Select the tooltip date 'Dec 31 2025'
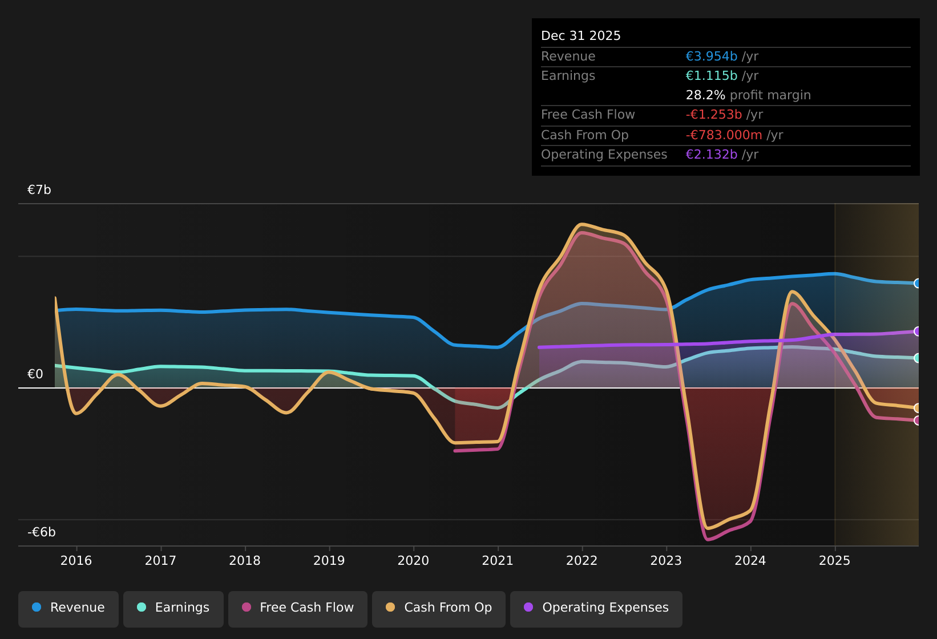Image resolution: width=937 pixels, height=639 pixels. [581, 36]
